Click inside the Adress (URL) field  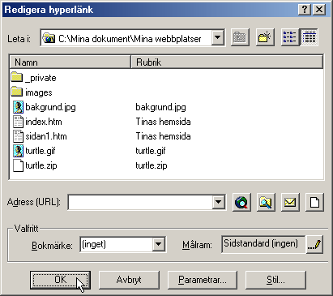coord(140,202)
